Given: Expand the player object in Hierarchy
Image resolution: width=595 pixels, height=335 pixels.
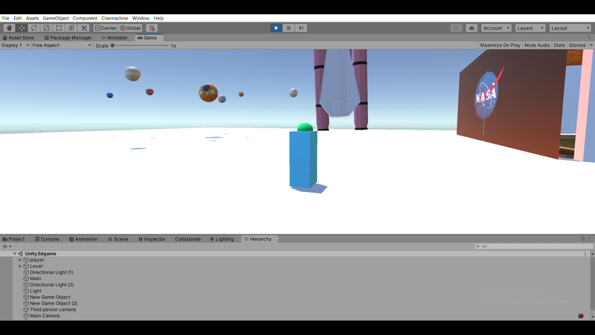Looking at the screenshot, I should [20, 260].
